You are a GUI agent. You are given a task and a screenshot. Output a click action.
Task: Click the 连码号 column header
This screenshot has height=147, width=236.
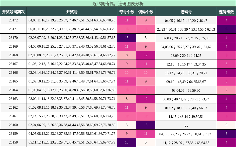(x=186, y=12)
